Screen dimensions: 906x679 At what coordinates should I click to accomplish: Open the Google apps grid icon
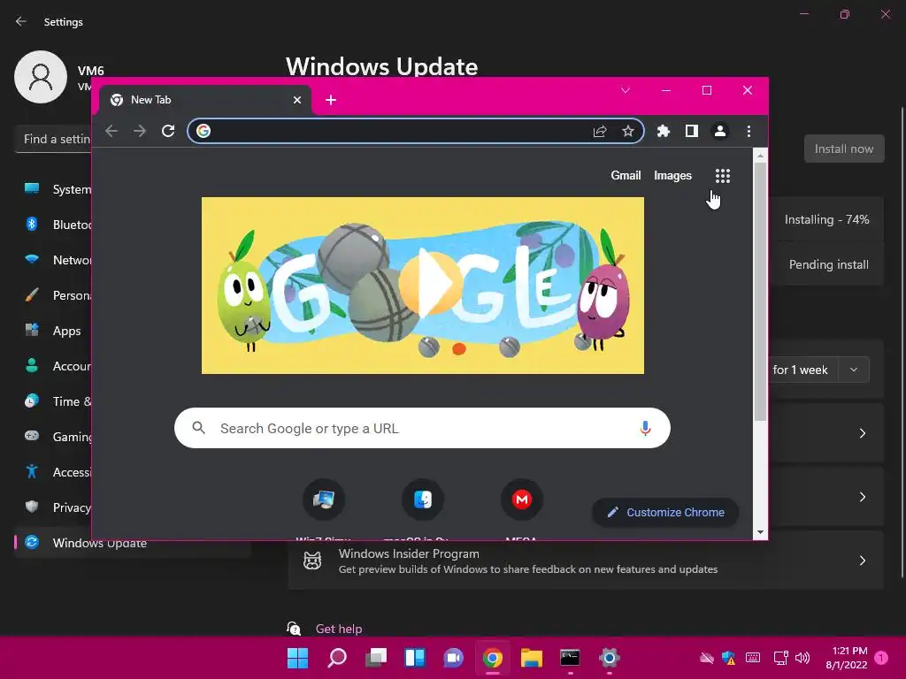click(723, 176)
